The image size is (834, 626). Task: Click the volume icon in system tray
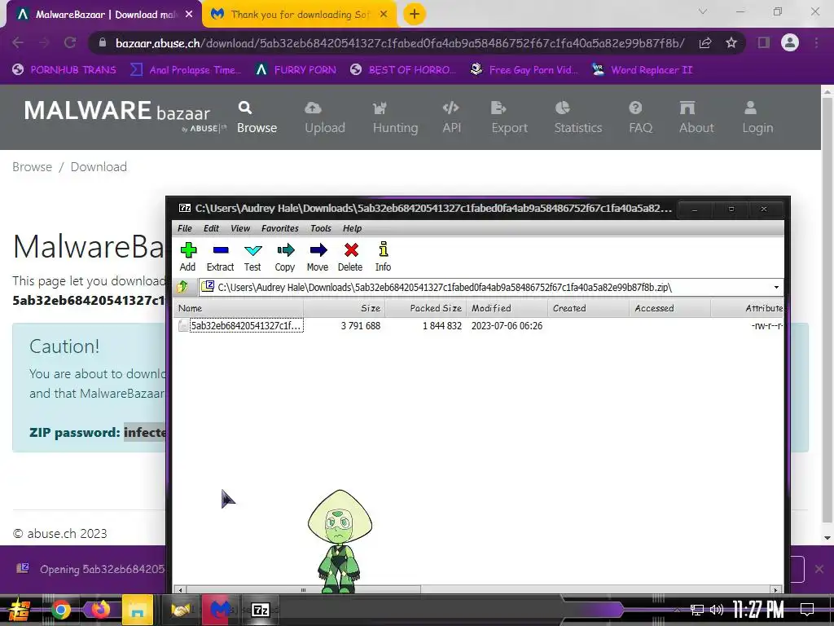(x=716, y=610)
